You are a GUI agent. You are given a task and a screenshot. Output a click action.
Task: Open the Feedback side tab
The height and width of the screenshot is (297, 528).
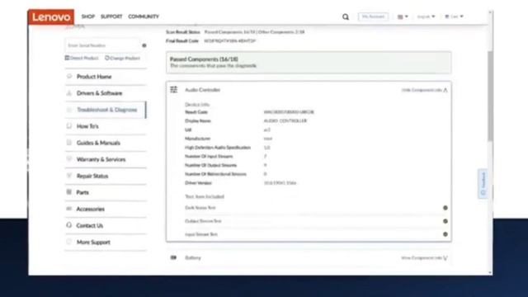pos(483,183)
